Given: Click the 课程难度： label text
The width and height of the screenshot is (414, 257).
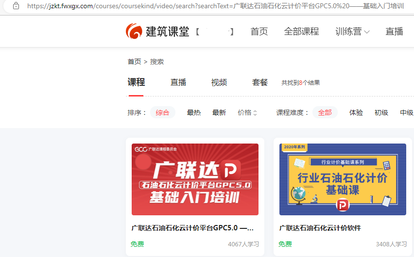Looking at the screenshot, I should [x=293, y=112].
